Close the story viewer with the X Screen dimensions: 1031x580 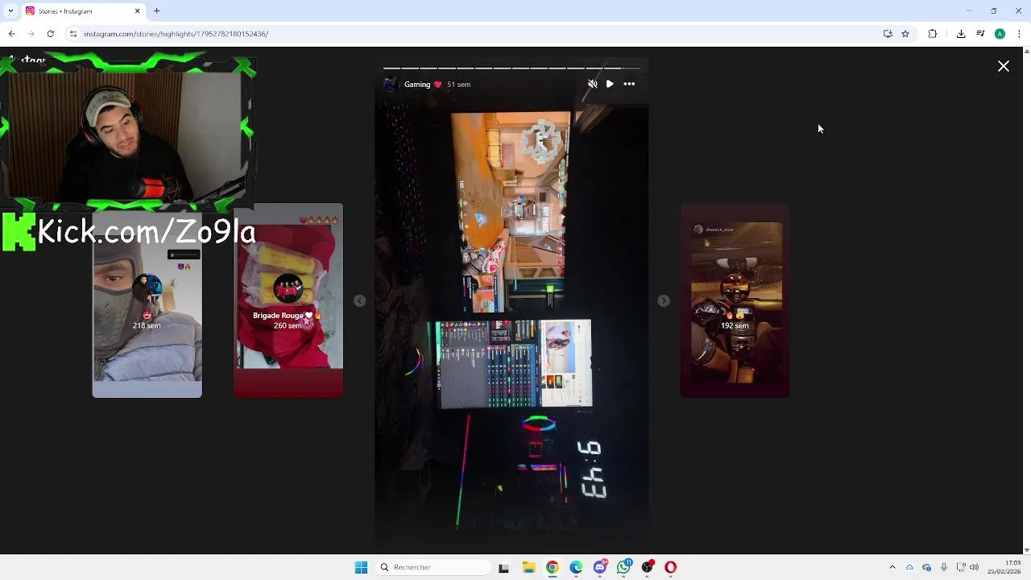tap(1004, 66)
